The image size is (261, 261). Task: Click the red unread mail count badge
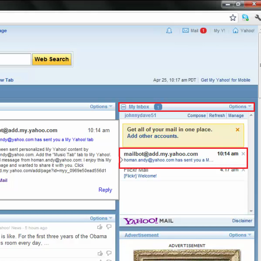tap(203, 30)
